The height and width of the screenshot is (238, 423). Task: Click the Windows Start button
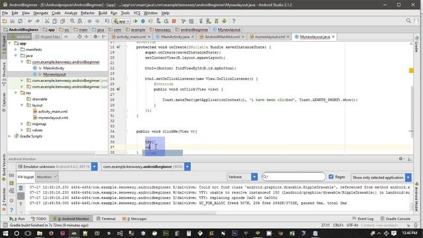pyautogui.click(x=5, y=233)
